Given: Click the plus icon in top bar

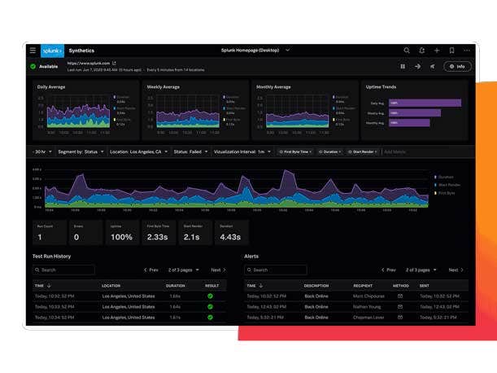Looking at the screenshot, I should tap(436, 50).
